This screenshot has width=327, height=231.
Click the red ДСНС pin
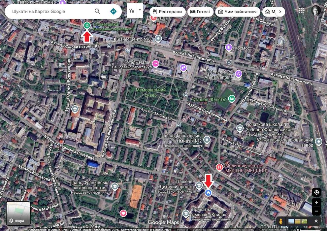[x=153, y=18]
